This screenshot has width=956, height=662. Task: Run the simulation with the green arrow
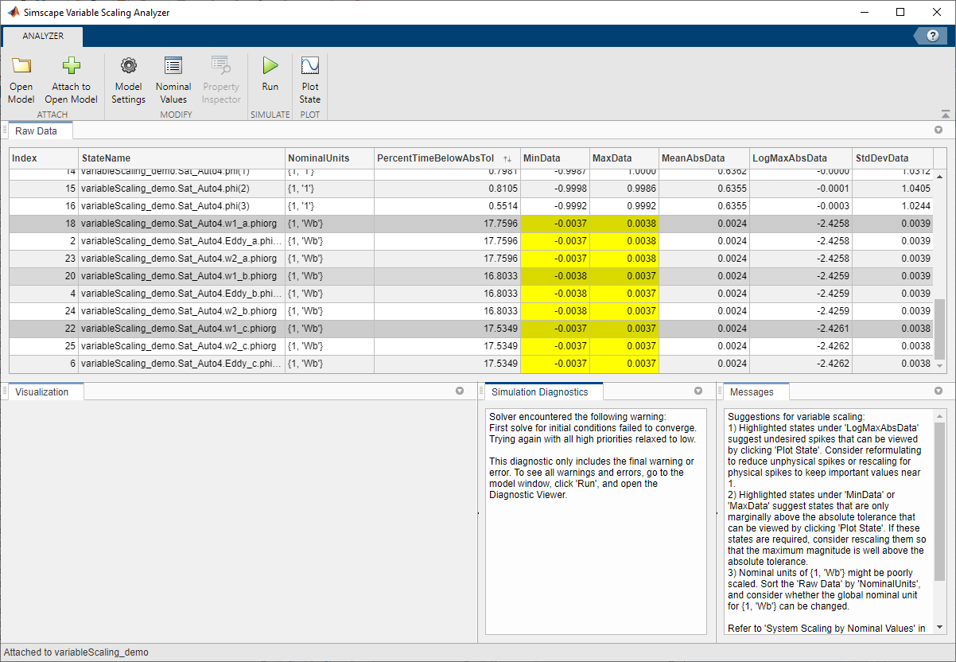pos(270,66)
